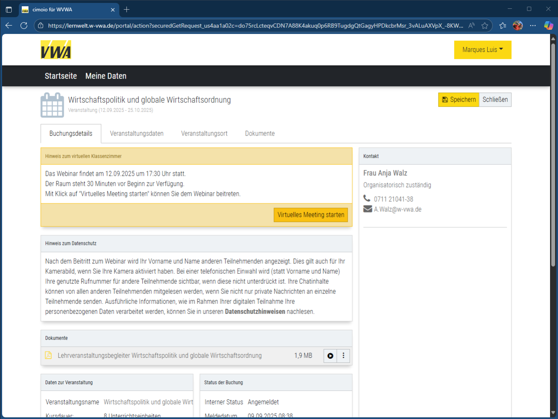Click Virtuelles Meeting starten button
This screenshot has width=558, height=419.
click(311, 215)
